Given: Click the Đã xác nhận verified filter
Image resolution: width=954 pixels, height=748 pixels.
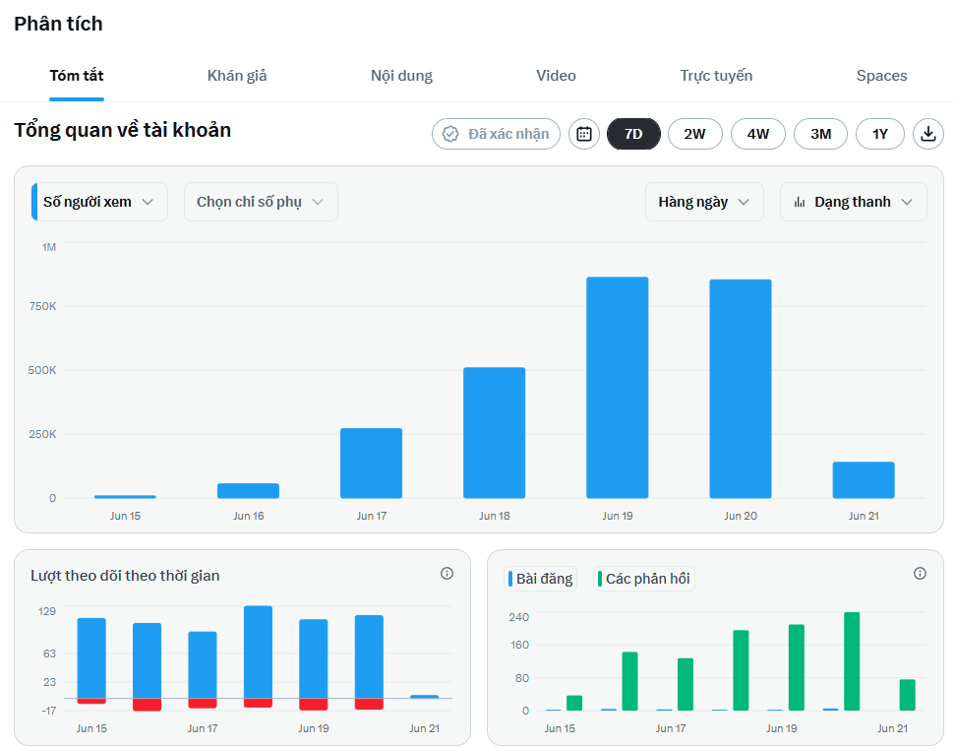Looking at the screenshot, I should (x=496, y=134).
